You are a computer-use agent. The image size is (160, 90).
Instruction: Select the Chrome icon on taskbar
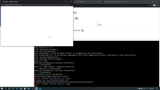(36, 88)
